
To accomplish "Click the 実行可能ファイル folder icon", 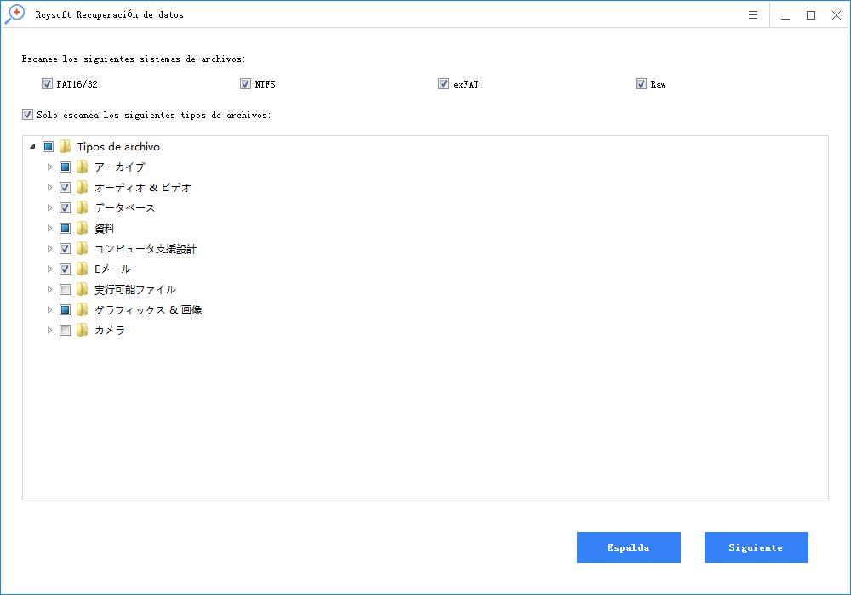I will pyautogui.click(x=82, y=289).
